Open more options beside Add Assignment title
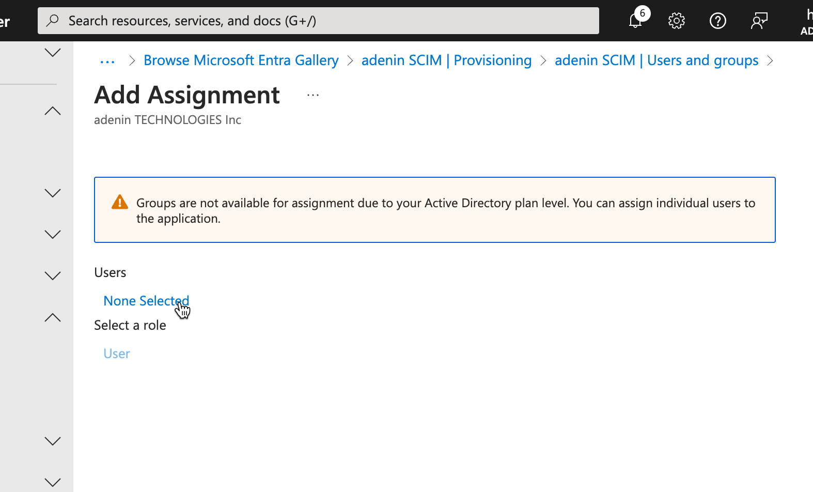813x492 pixels. [313, 95]
